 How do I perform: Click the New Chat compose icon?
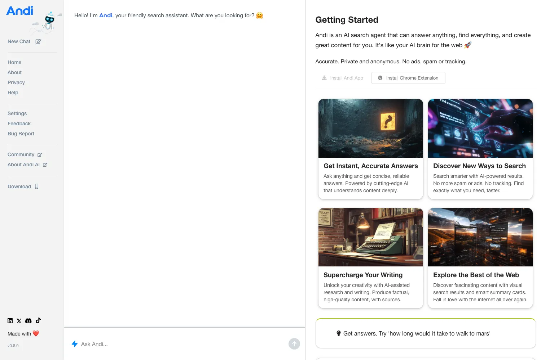coord(38,41)
